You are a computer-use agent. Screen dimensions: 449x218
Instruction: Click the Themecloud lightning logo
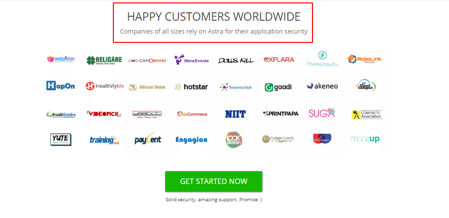322,59
